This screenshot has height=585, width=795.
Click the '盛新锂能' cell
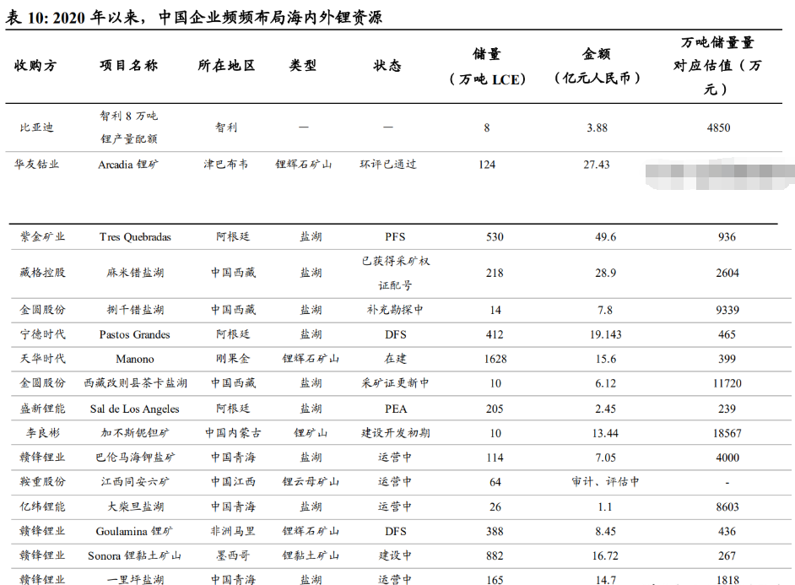coord(42,409)
